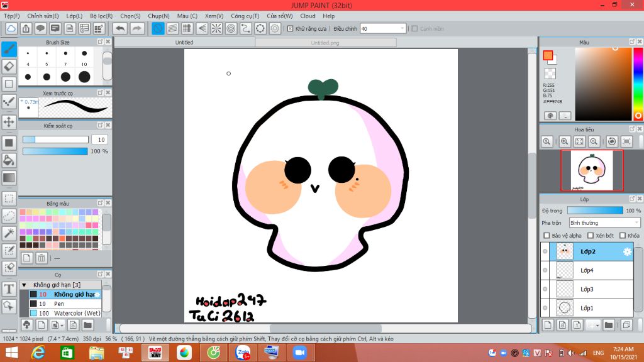Enable the Khóa checkbox
The width and height of the screenshot is (644, 362).
(622, 236)
